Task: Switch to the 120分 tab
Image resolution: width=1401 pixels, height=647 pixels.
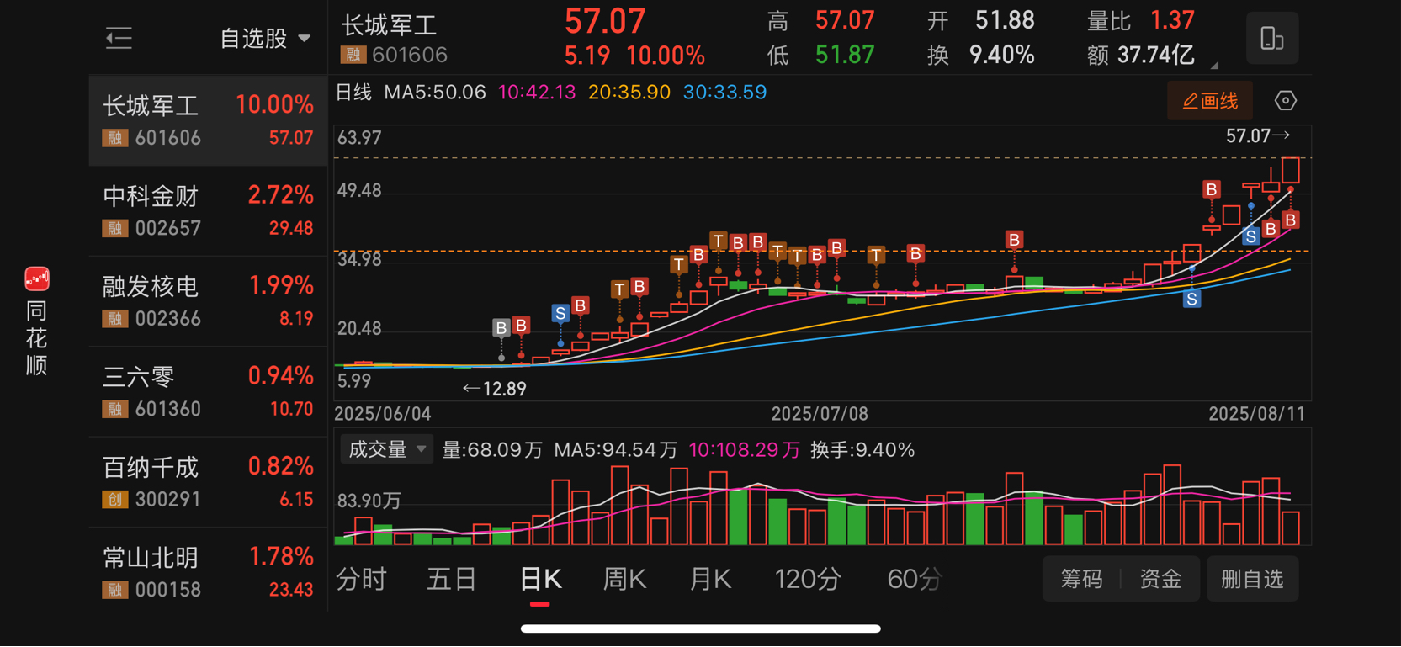Action: pos(807,579)
